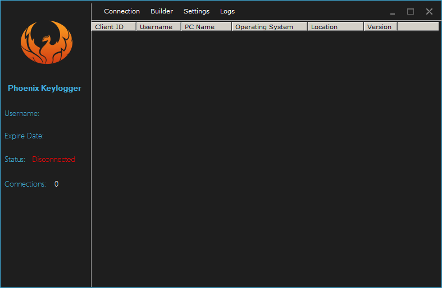This screenshot has height=288, width=442.
Task: Minimize the application window
Action: pos(393,12)
